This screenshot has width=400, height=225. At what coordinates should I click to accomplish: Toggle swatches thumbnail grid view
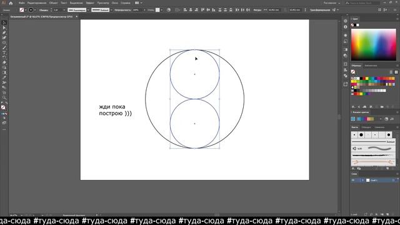396,72
